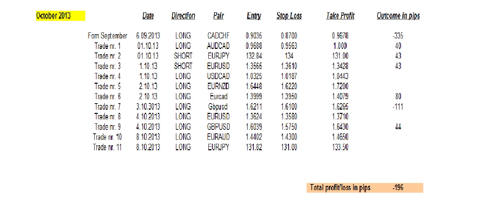Screen dimensions: 488x211
Task: Click the Total profit/loss in pips cell
Action: pos(340,188)
